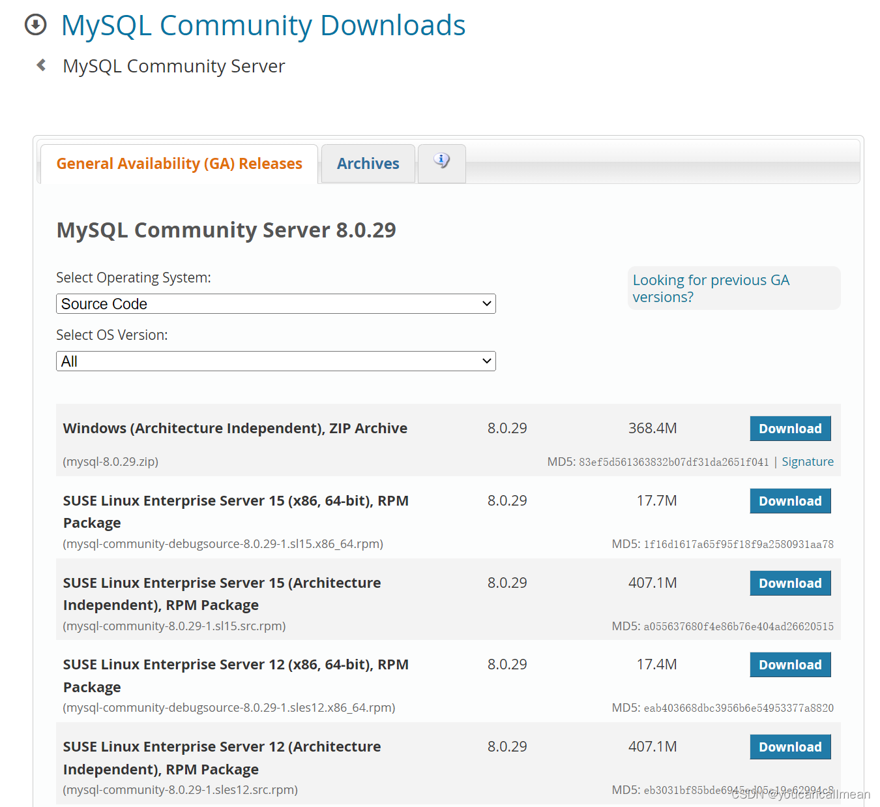Click Windows (Architecture Independent), ZIP Archive title
Viewport: 880px width, 807px height.
(235, 429)
